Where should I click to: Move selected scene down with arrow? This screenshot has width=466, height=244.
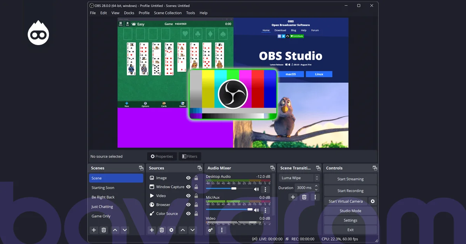click(x=125, y=230)
